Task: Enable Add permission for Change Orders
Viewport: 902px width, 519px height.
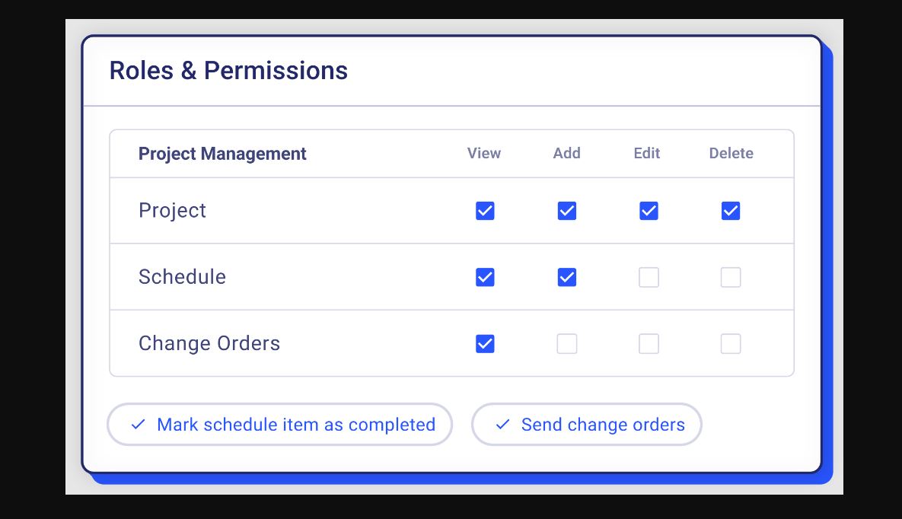Action: [567, 344]
